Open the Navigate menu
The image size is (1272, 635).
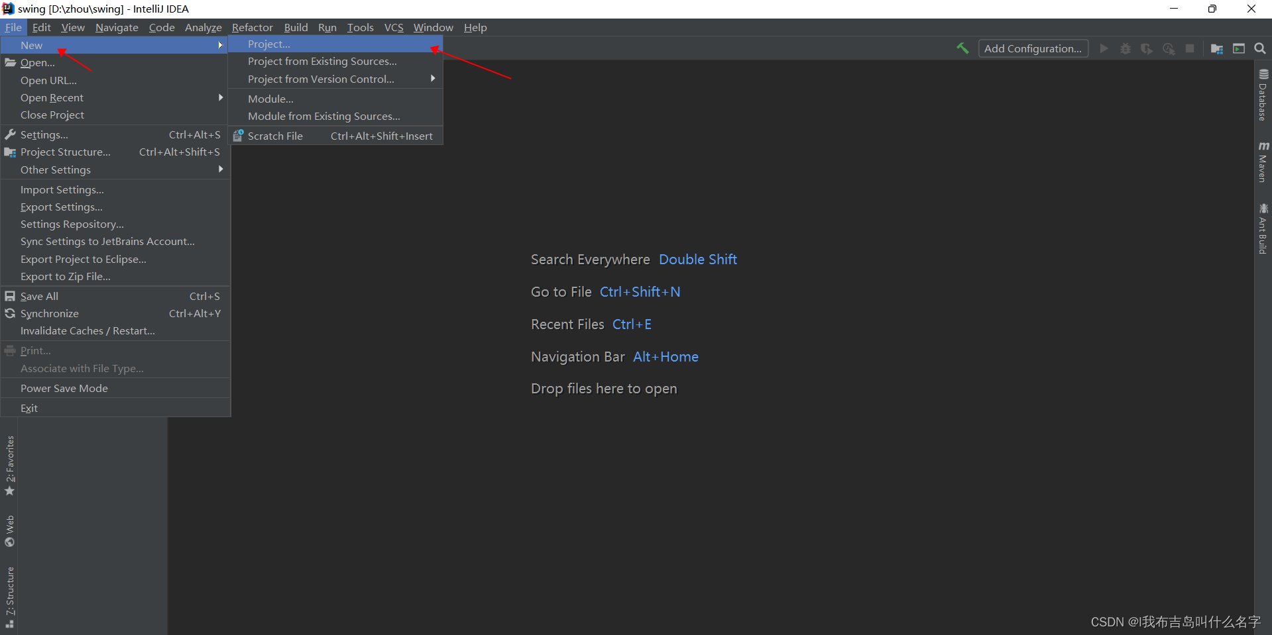117,27
